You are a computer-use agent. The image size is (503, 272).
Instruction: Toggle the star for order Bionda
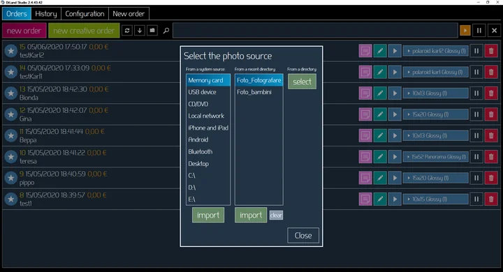11,93
